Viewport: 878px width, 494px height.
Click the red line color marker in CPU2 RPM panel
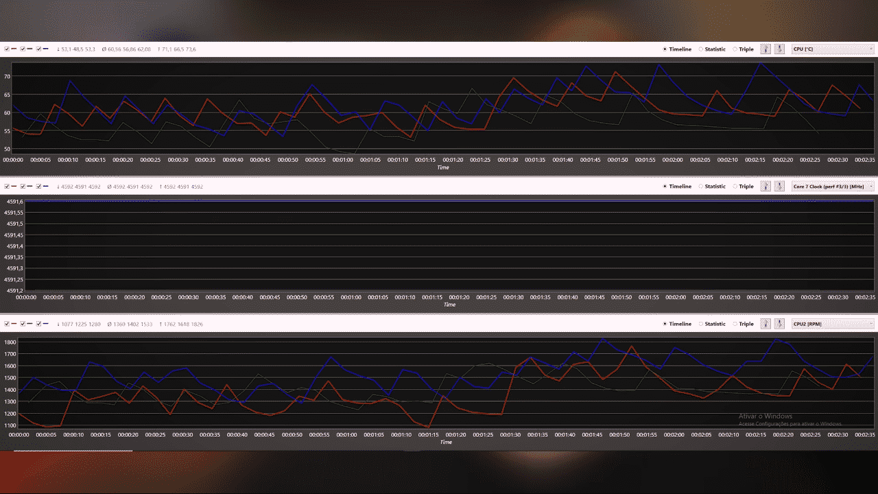point(14,323)
